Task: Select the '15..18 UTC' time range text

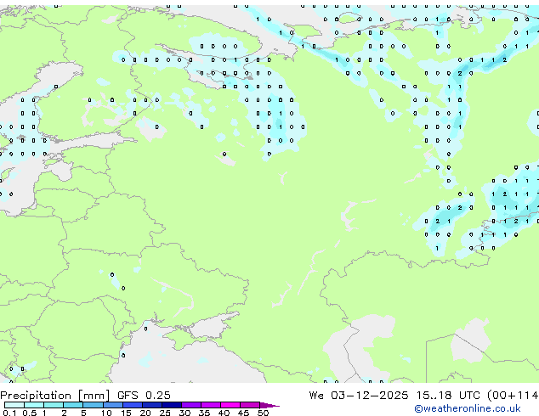Action: tap(448, 395)
